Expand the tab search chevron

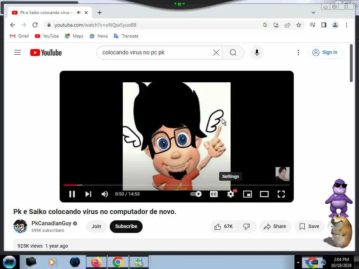tap(313, 13)
